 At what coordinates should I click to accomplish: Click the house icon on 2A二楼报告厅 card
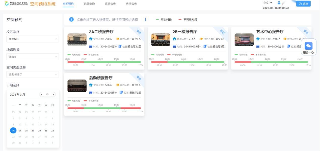click(x=91, y=39)
